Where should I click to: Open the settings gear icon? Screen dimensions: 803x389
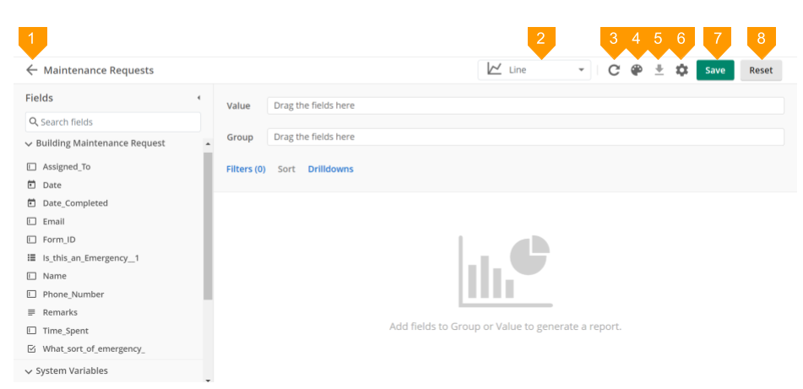681,70
